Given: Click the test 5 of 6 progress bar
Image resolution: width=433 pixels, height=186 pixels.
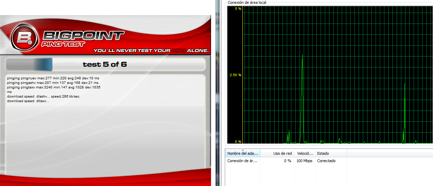Looking at the screenshot, I should (x=105, y=64).
